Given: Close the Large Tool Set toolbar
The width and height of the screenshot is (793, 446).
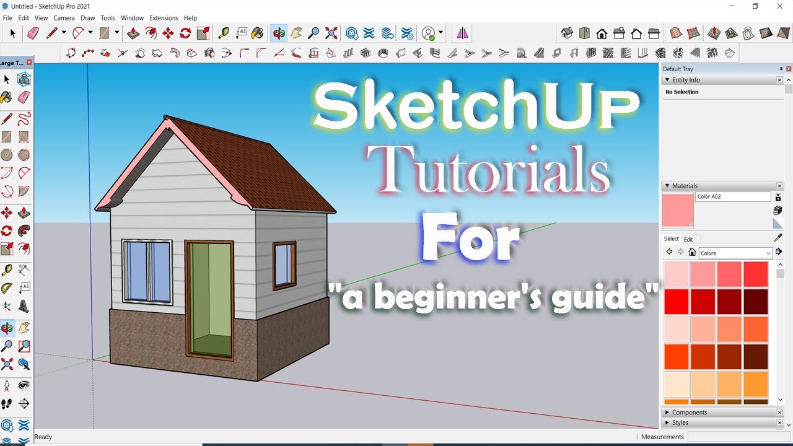Looking at the screenshot, I should point(29,63).
